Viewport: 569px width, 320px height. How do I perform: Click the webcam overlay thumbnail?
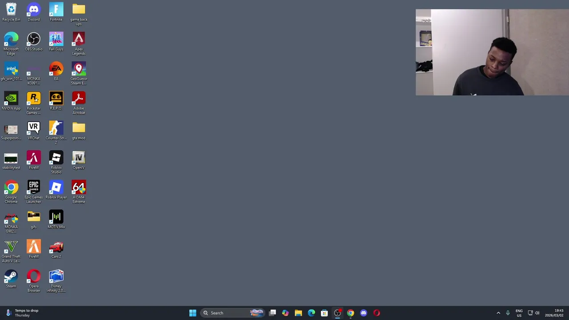tap(492, 52)
